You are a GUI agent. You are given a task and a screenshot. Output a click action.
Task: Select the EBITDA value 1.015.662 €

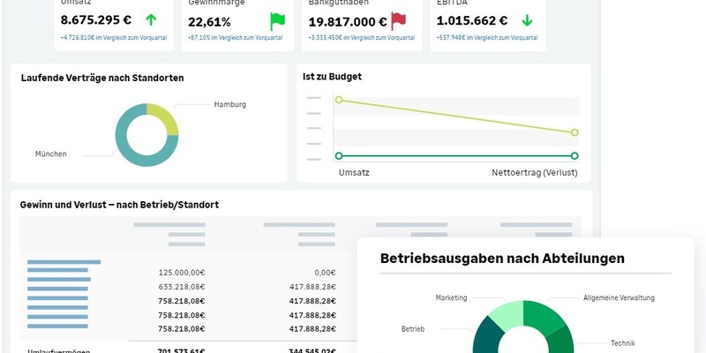click(x=472, y=20)
